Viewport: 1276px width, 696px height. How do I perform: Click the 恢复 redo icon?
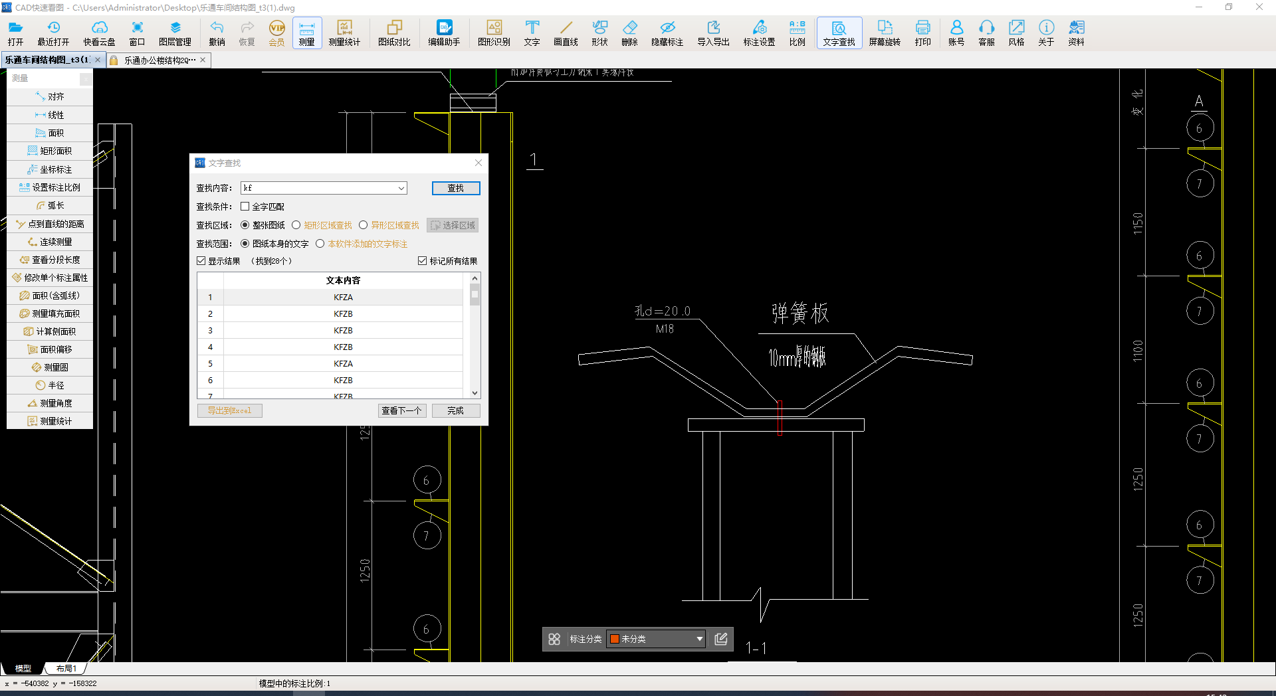click(247, 33)
